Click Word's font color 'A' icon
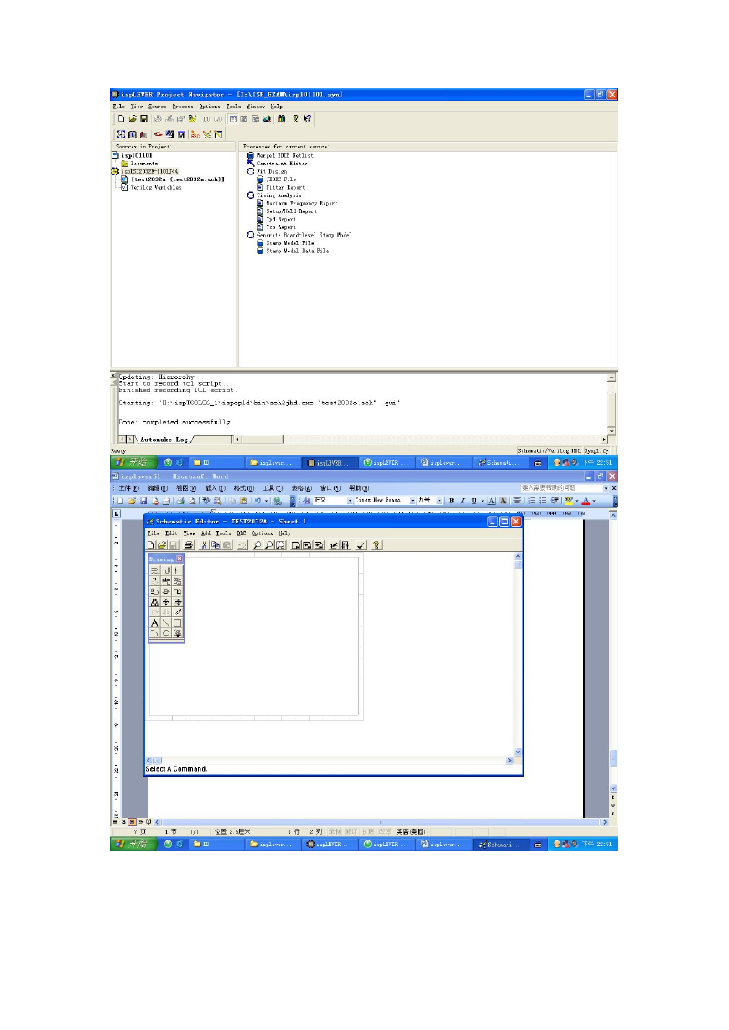The image size is (729, 1030). (587, 501)
